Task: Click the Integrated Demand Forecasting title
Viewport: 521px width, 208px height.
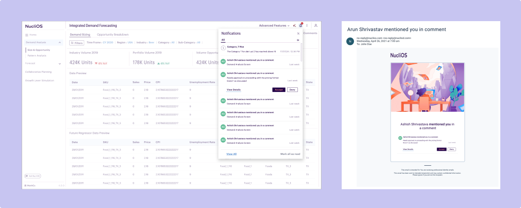Action: point(93,25)
